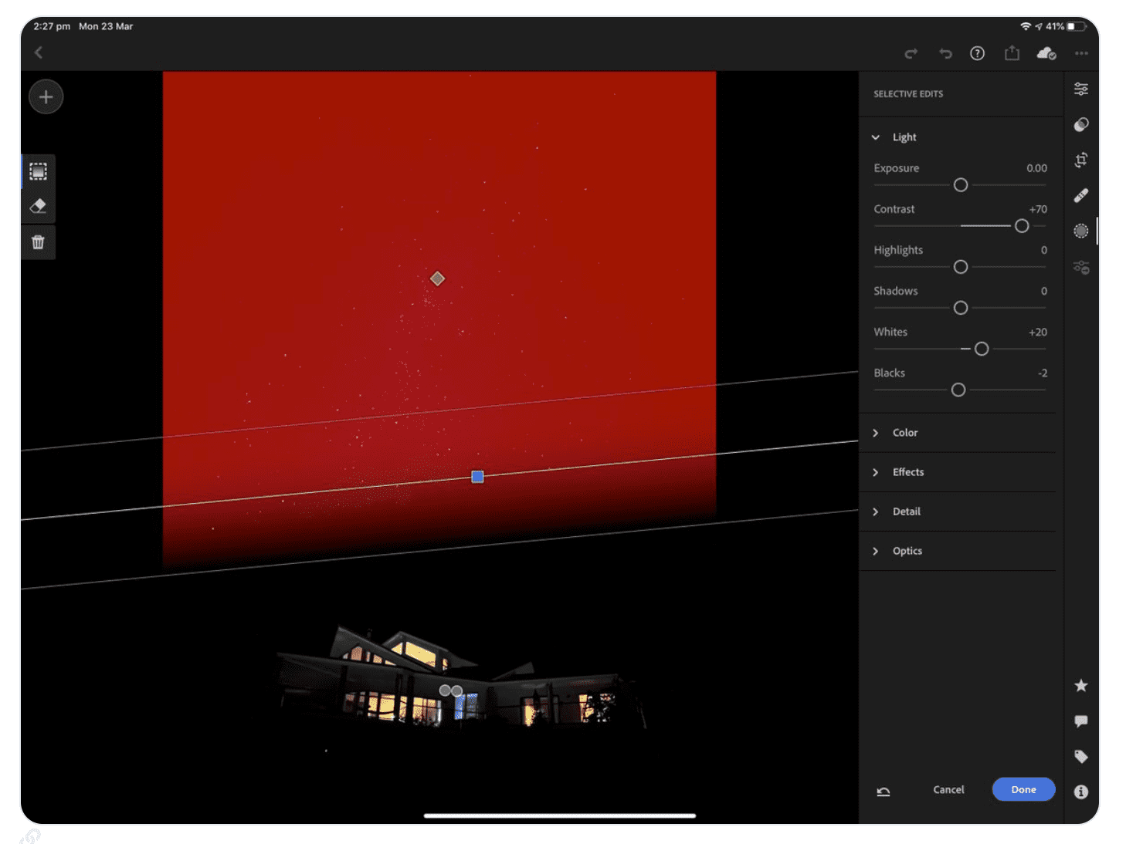Image resolution: width=1126 pixels, height=844 pixels.
Task: Open the overflow options menu
Action: [x=1081, y=52]
